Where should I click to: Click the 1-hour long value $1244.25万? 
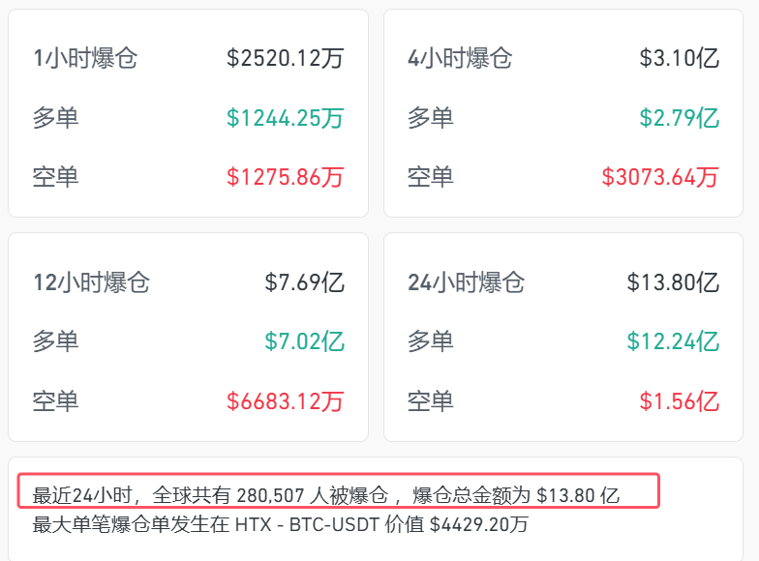click(285, 118)
